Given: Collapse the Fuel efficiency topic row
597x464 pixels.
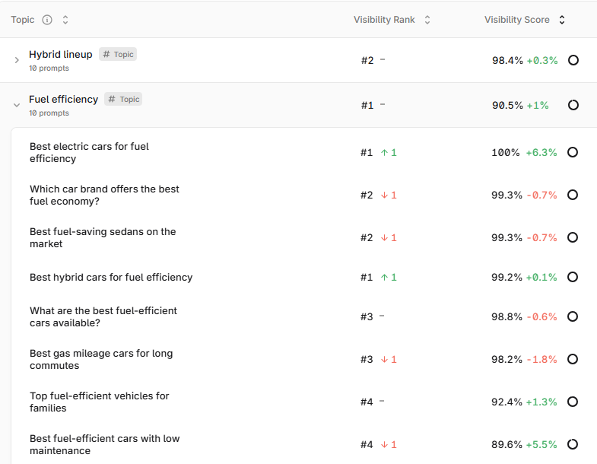Looking at the screenshot, I should (x=17, y=105).
